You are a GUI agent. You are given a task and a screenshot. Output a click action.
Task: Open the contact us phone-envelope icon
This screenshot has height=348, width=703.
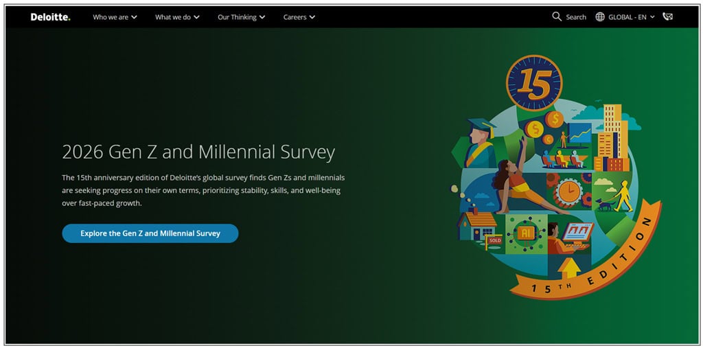point(667,17)
